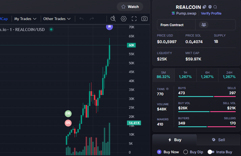Viewport: 241px width, 156px height.
Task: Click the 297 sells count
Action: [x=232, y=93]
